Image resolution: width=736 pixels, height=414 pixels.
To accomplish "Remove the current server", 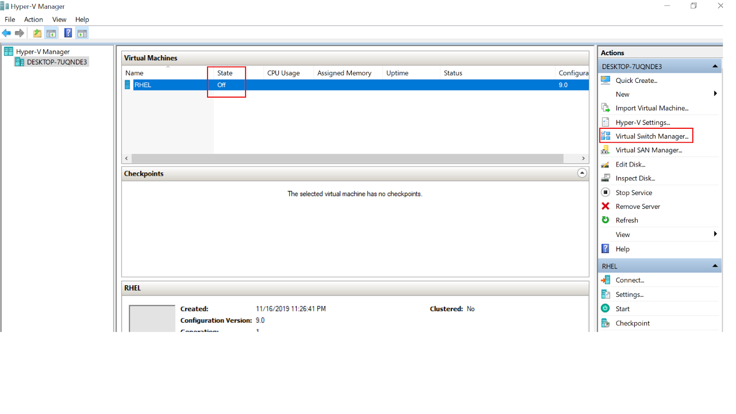I will pos(637,206).
